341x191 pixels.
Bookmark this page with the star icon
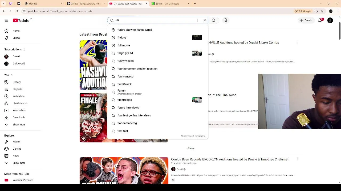pos(322,11)
